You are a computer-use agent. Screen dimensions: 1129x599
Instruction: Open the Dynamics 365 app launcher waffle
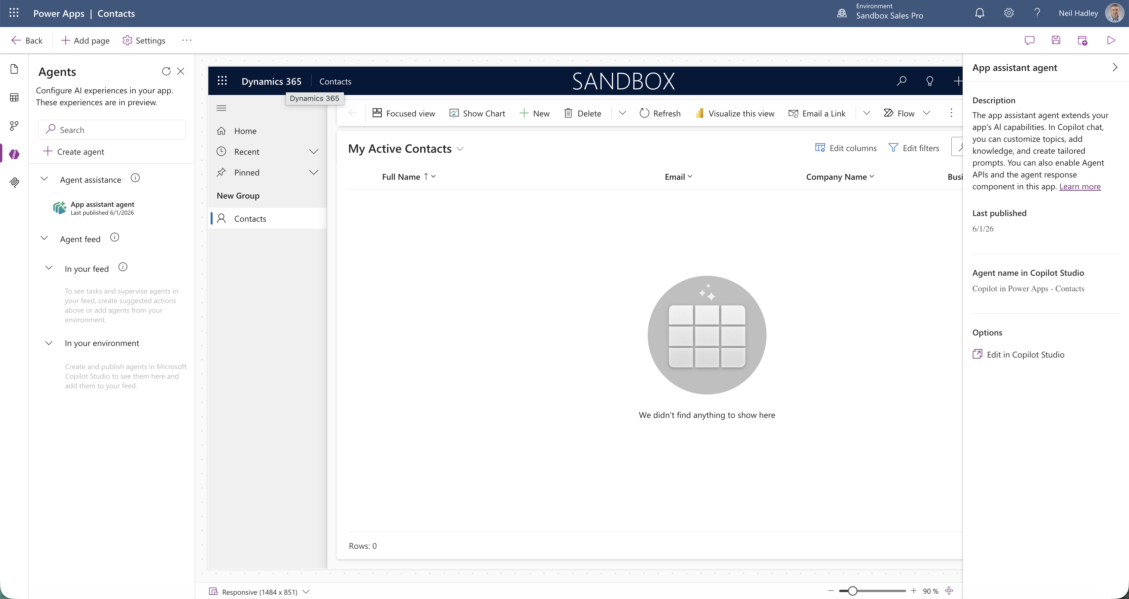click(x=222, y=80)
